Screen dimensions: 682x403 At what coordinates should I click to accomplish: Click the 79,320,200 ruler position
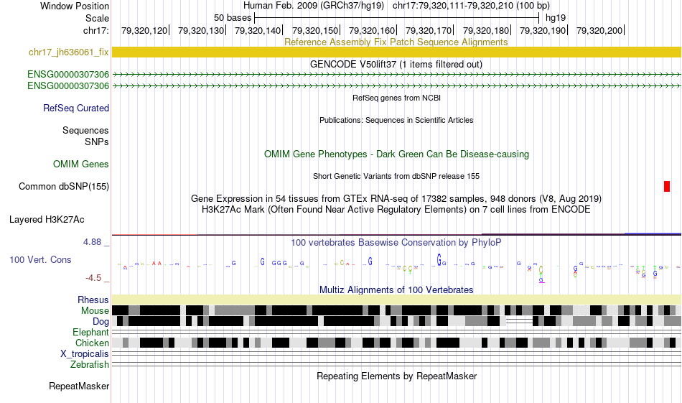click(x=599, y=30)
